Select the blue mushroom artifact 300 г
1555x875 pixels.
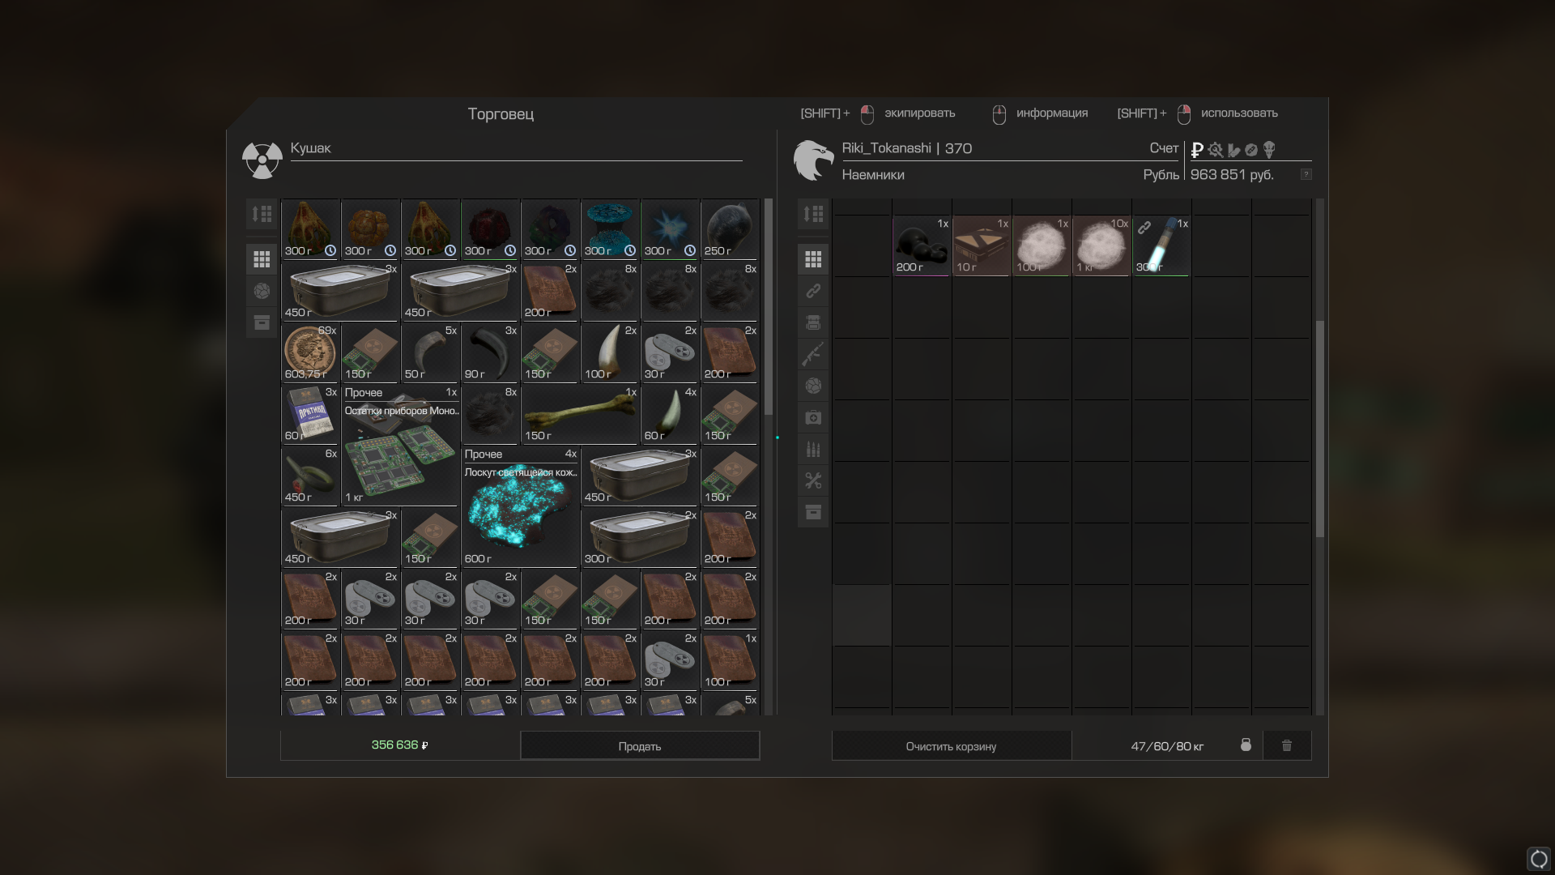[610, 229]
